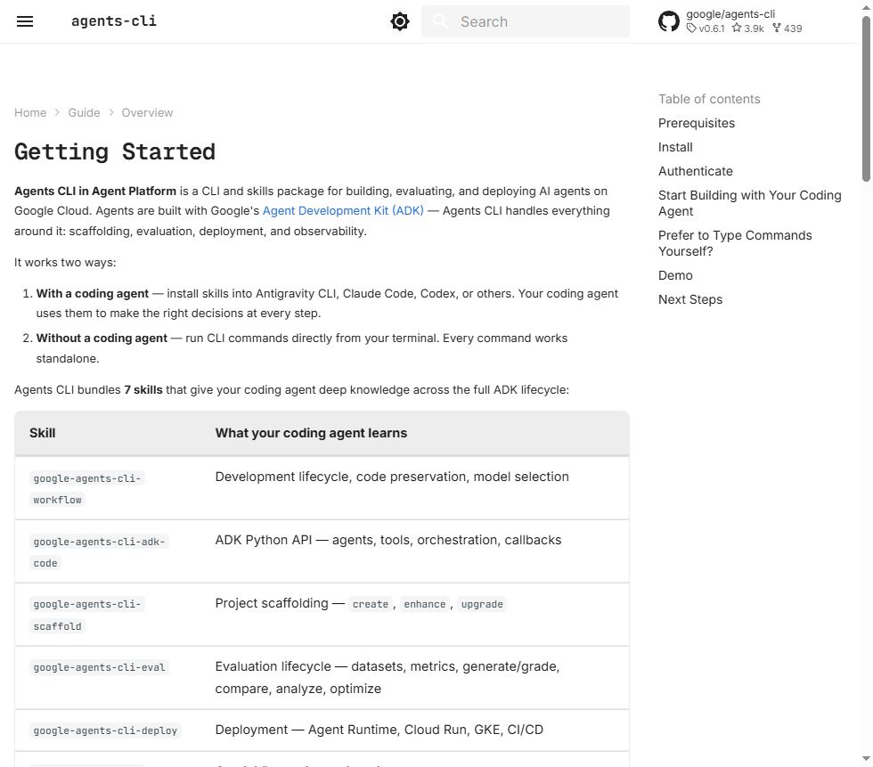Click the v0.6.1 version tag icon
This screenshot has width=873, height=767.
tap(691, 28)
